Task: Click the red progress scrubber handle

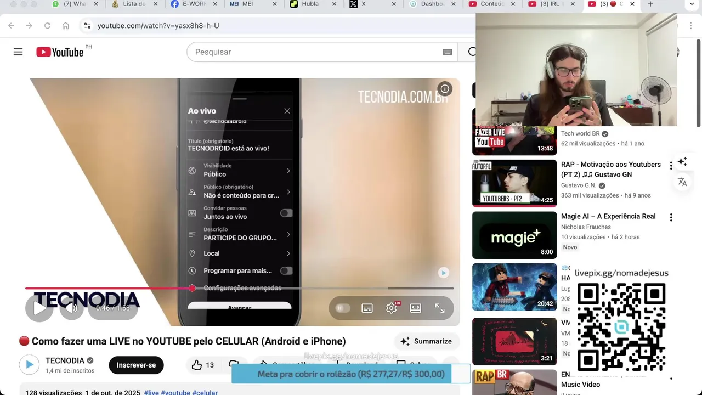Action: tap(192, 288)
